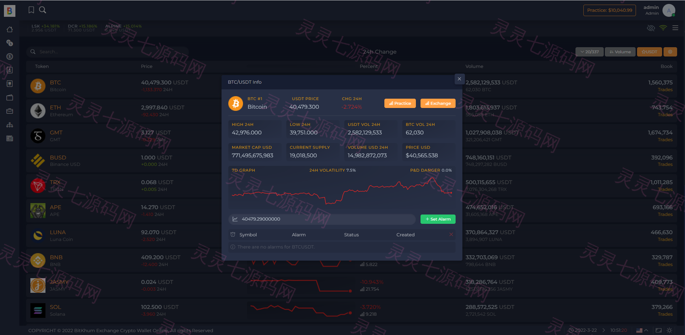Open the Practice: $10,040.99 balance button
This screenshot has height=335, width=685.
(609, 10)
